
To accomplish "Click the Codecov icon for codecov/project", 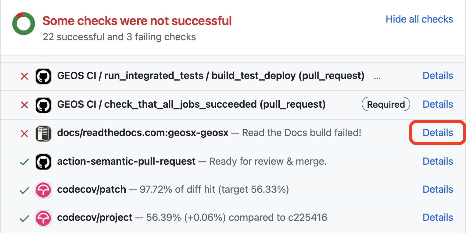I will (43, 218).
